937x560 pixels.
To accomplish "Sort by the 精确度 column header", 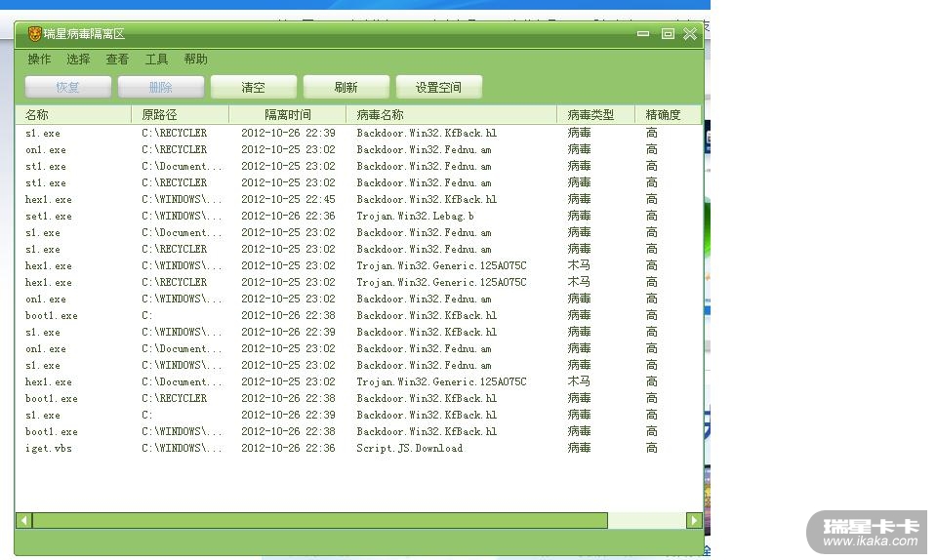I will 668,114.
